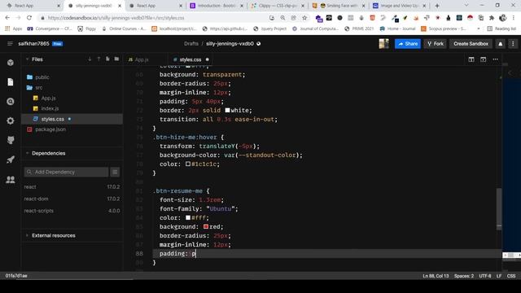
Task: Open index.js in the file tree
Action: (x=72, y=108)
